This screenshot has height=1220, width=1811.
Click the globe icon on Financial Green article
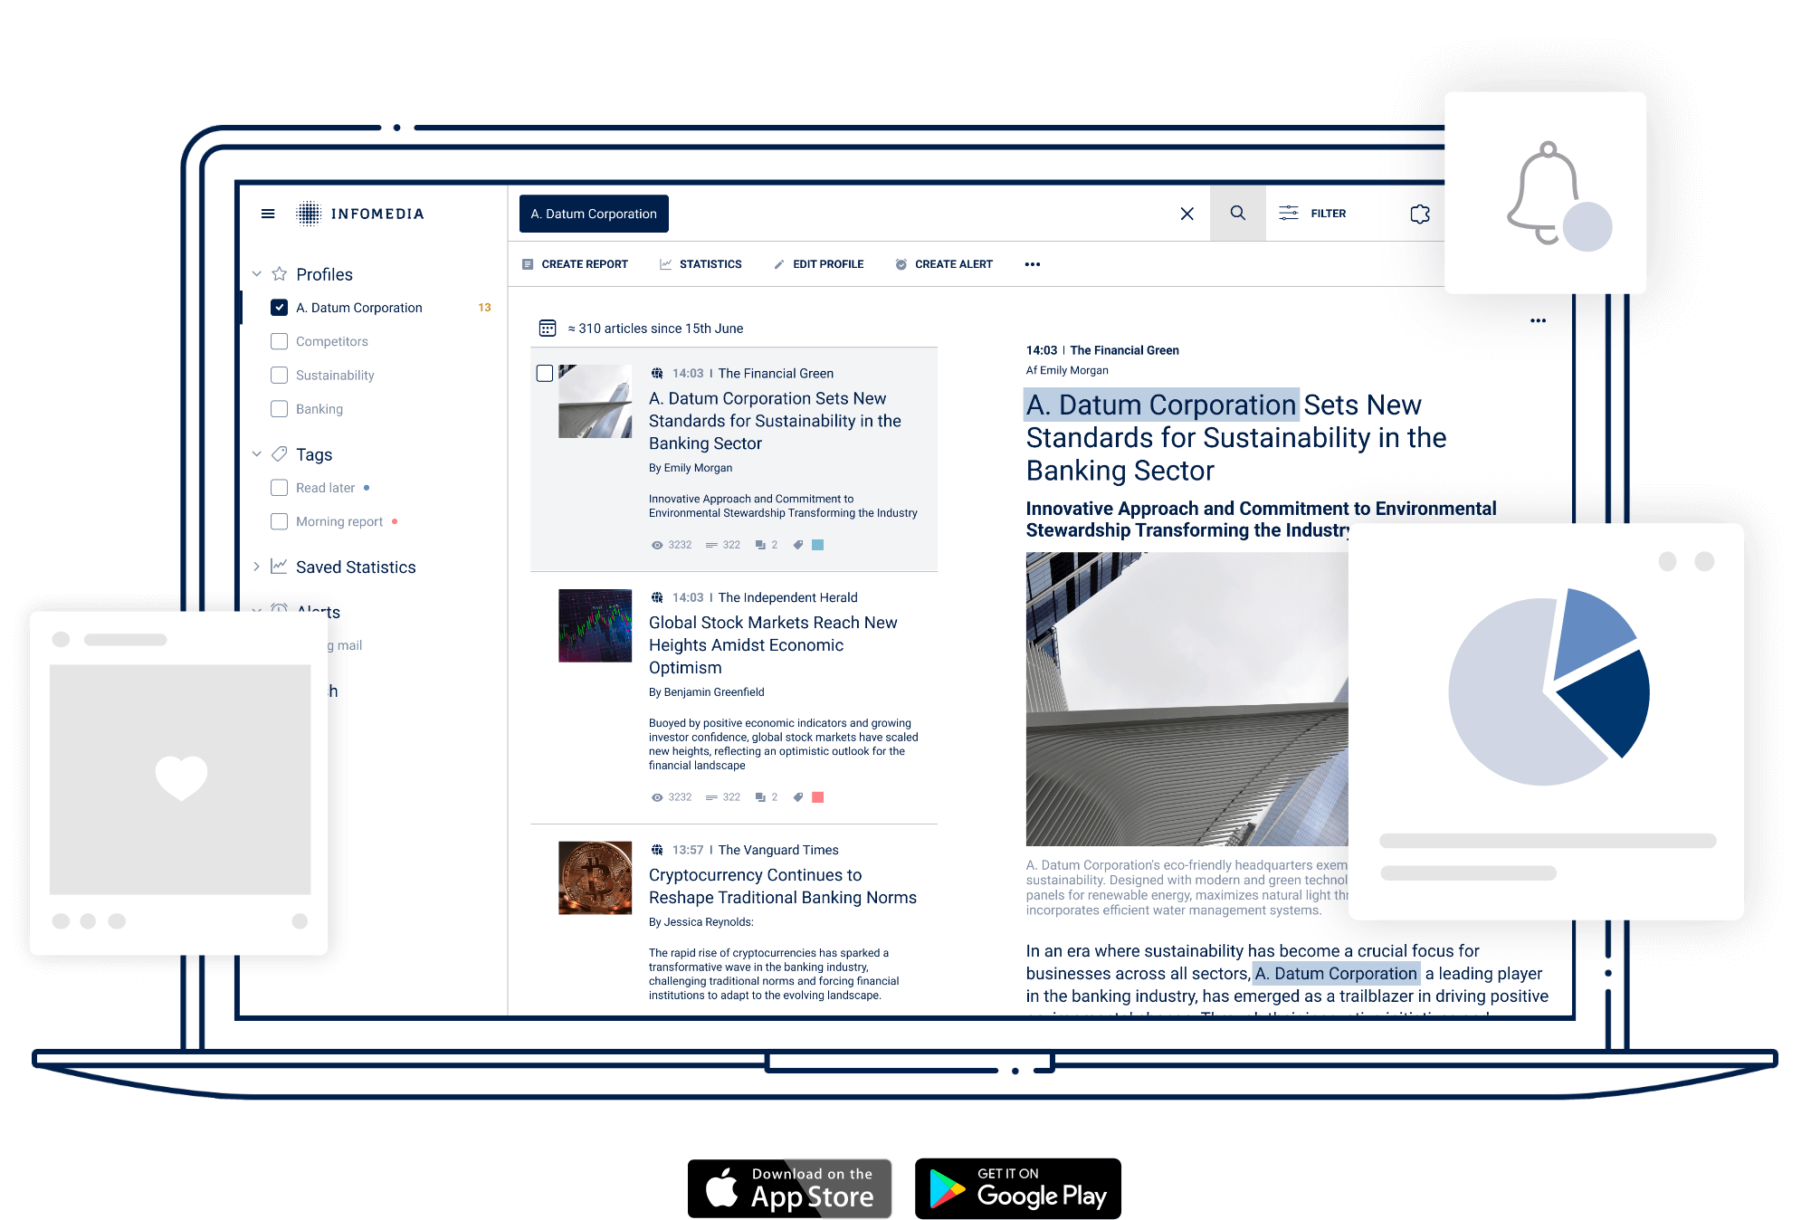coord(657,373)
